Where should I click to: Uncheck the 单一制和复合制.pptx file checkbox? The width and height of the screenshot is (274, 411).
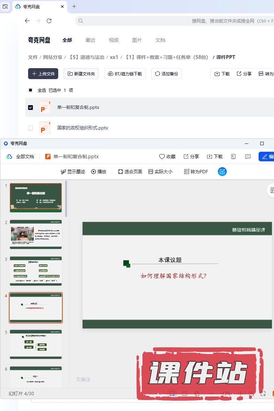(x=30, y=108)
